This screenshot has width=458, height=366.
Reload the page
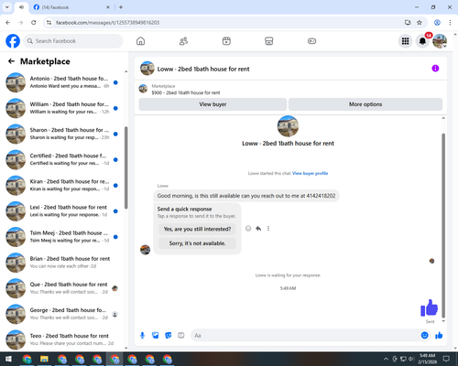click(34, 23)
